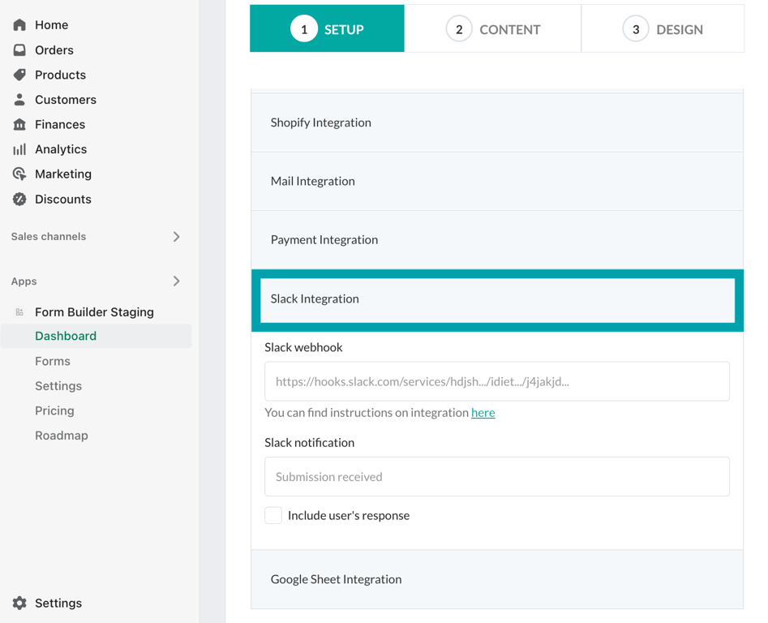This screenshot has height=623, width=768.
Task: Enable Include user's response checkbox
Action: [273, 516]
